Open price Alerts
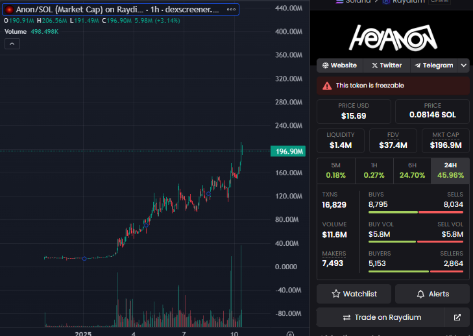473x336 pixels. pyautogui.click(x=432, y=294)
